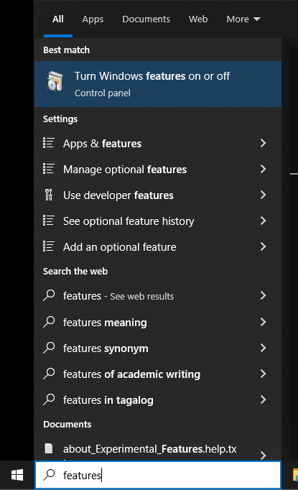This screenshot has height=490, width=298.
Task: Click the Manage optional features list icon
Action: click(x=48, y=169)
